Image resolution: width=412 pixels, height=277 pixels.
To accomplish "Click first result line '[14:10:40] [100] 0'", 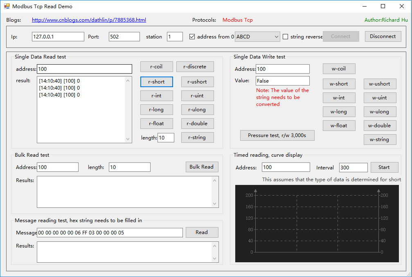I will tap(59, 81).
